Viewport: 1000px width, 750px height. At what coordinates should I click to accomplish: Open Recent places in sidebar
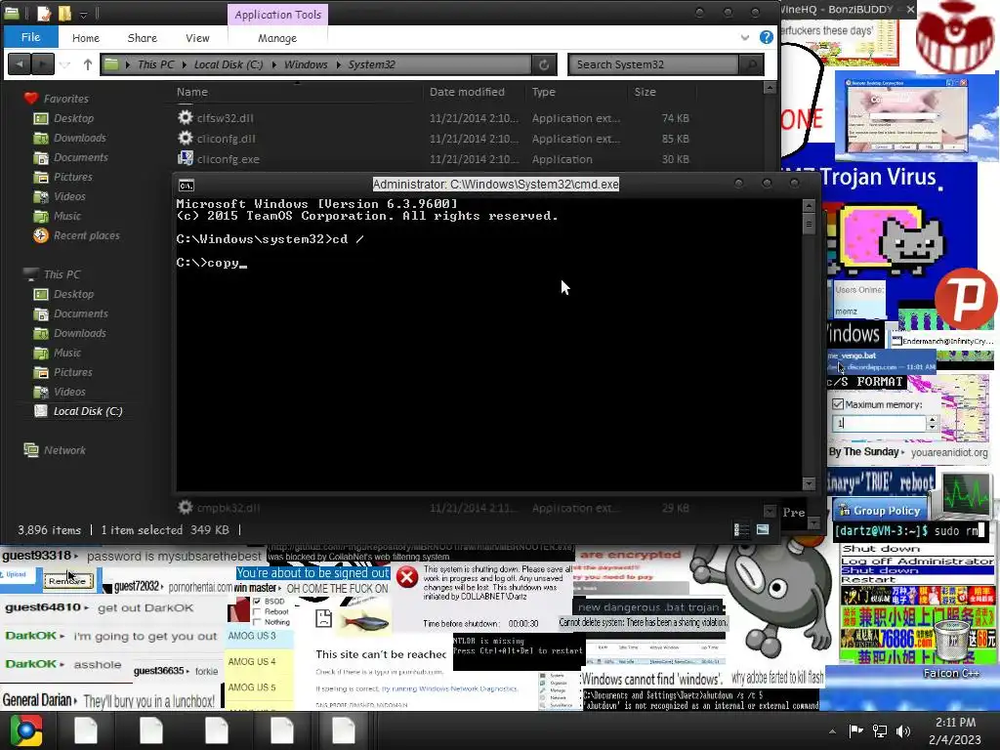[x=86, y=235]
